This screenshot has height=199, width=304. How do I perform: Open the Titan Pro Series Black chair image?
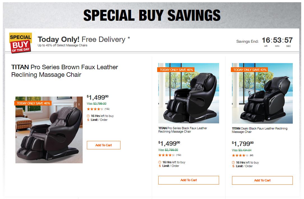tap(189, 93)
